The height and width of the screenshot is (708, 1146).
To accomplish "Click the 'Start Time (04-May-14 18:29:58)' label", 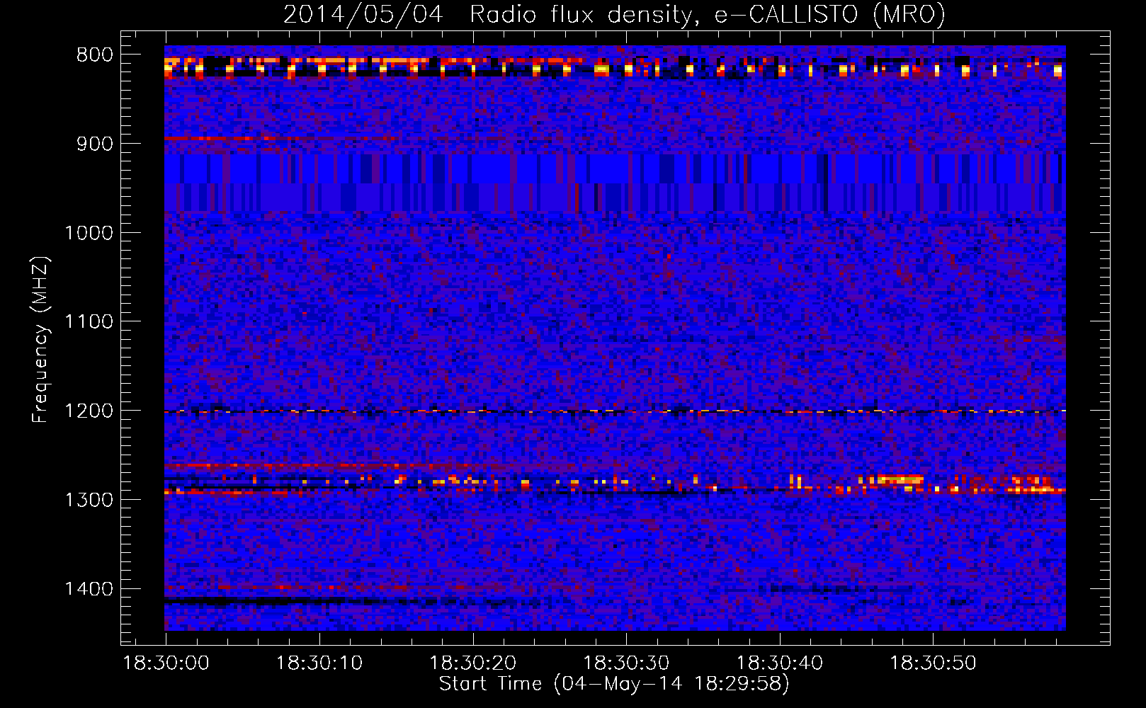I will (x=613, y=684).
